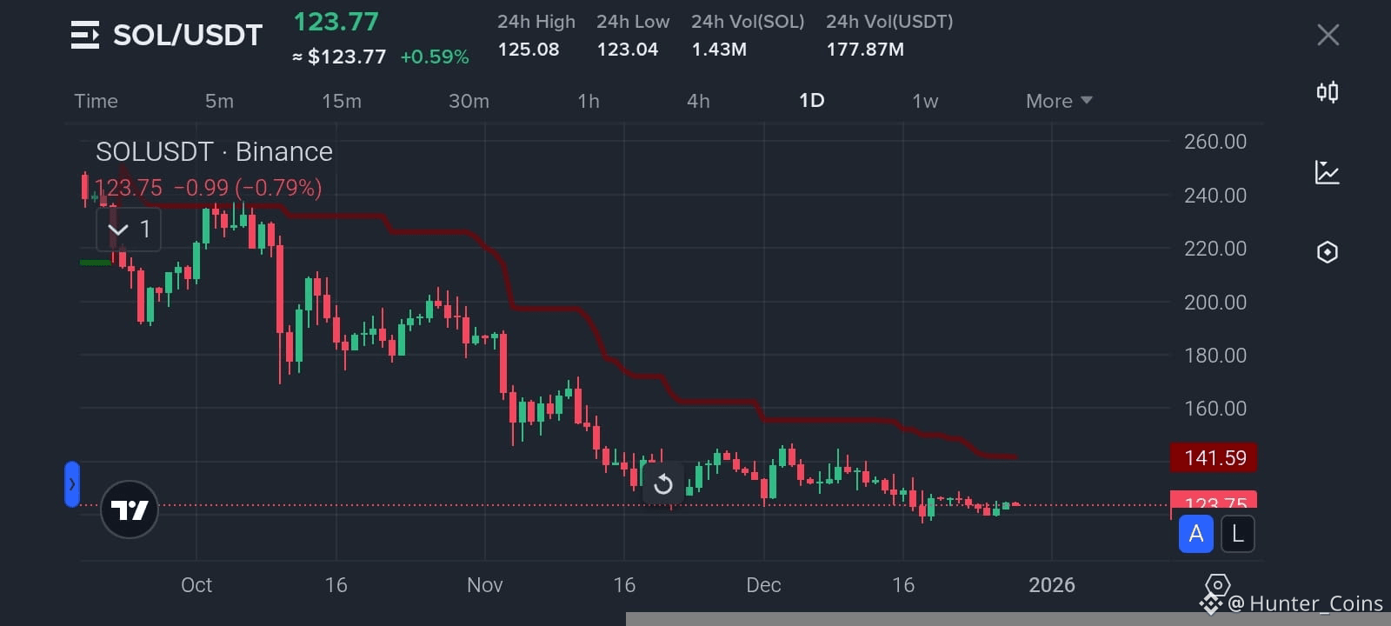
Task: Click the +0.59% price change
Action: click(x=435, y=57)
